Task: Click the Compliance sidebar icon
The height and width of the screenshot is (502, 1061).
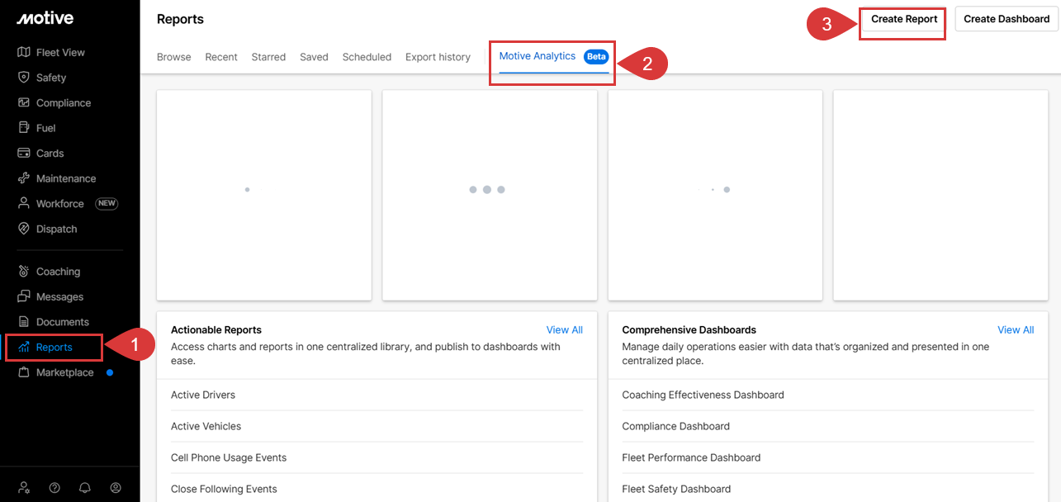Action: pos(24,102)
